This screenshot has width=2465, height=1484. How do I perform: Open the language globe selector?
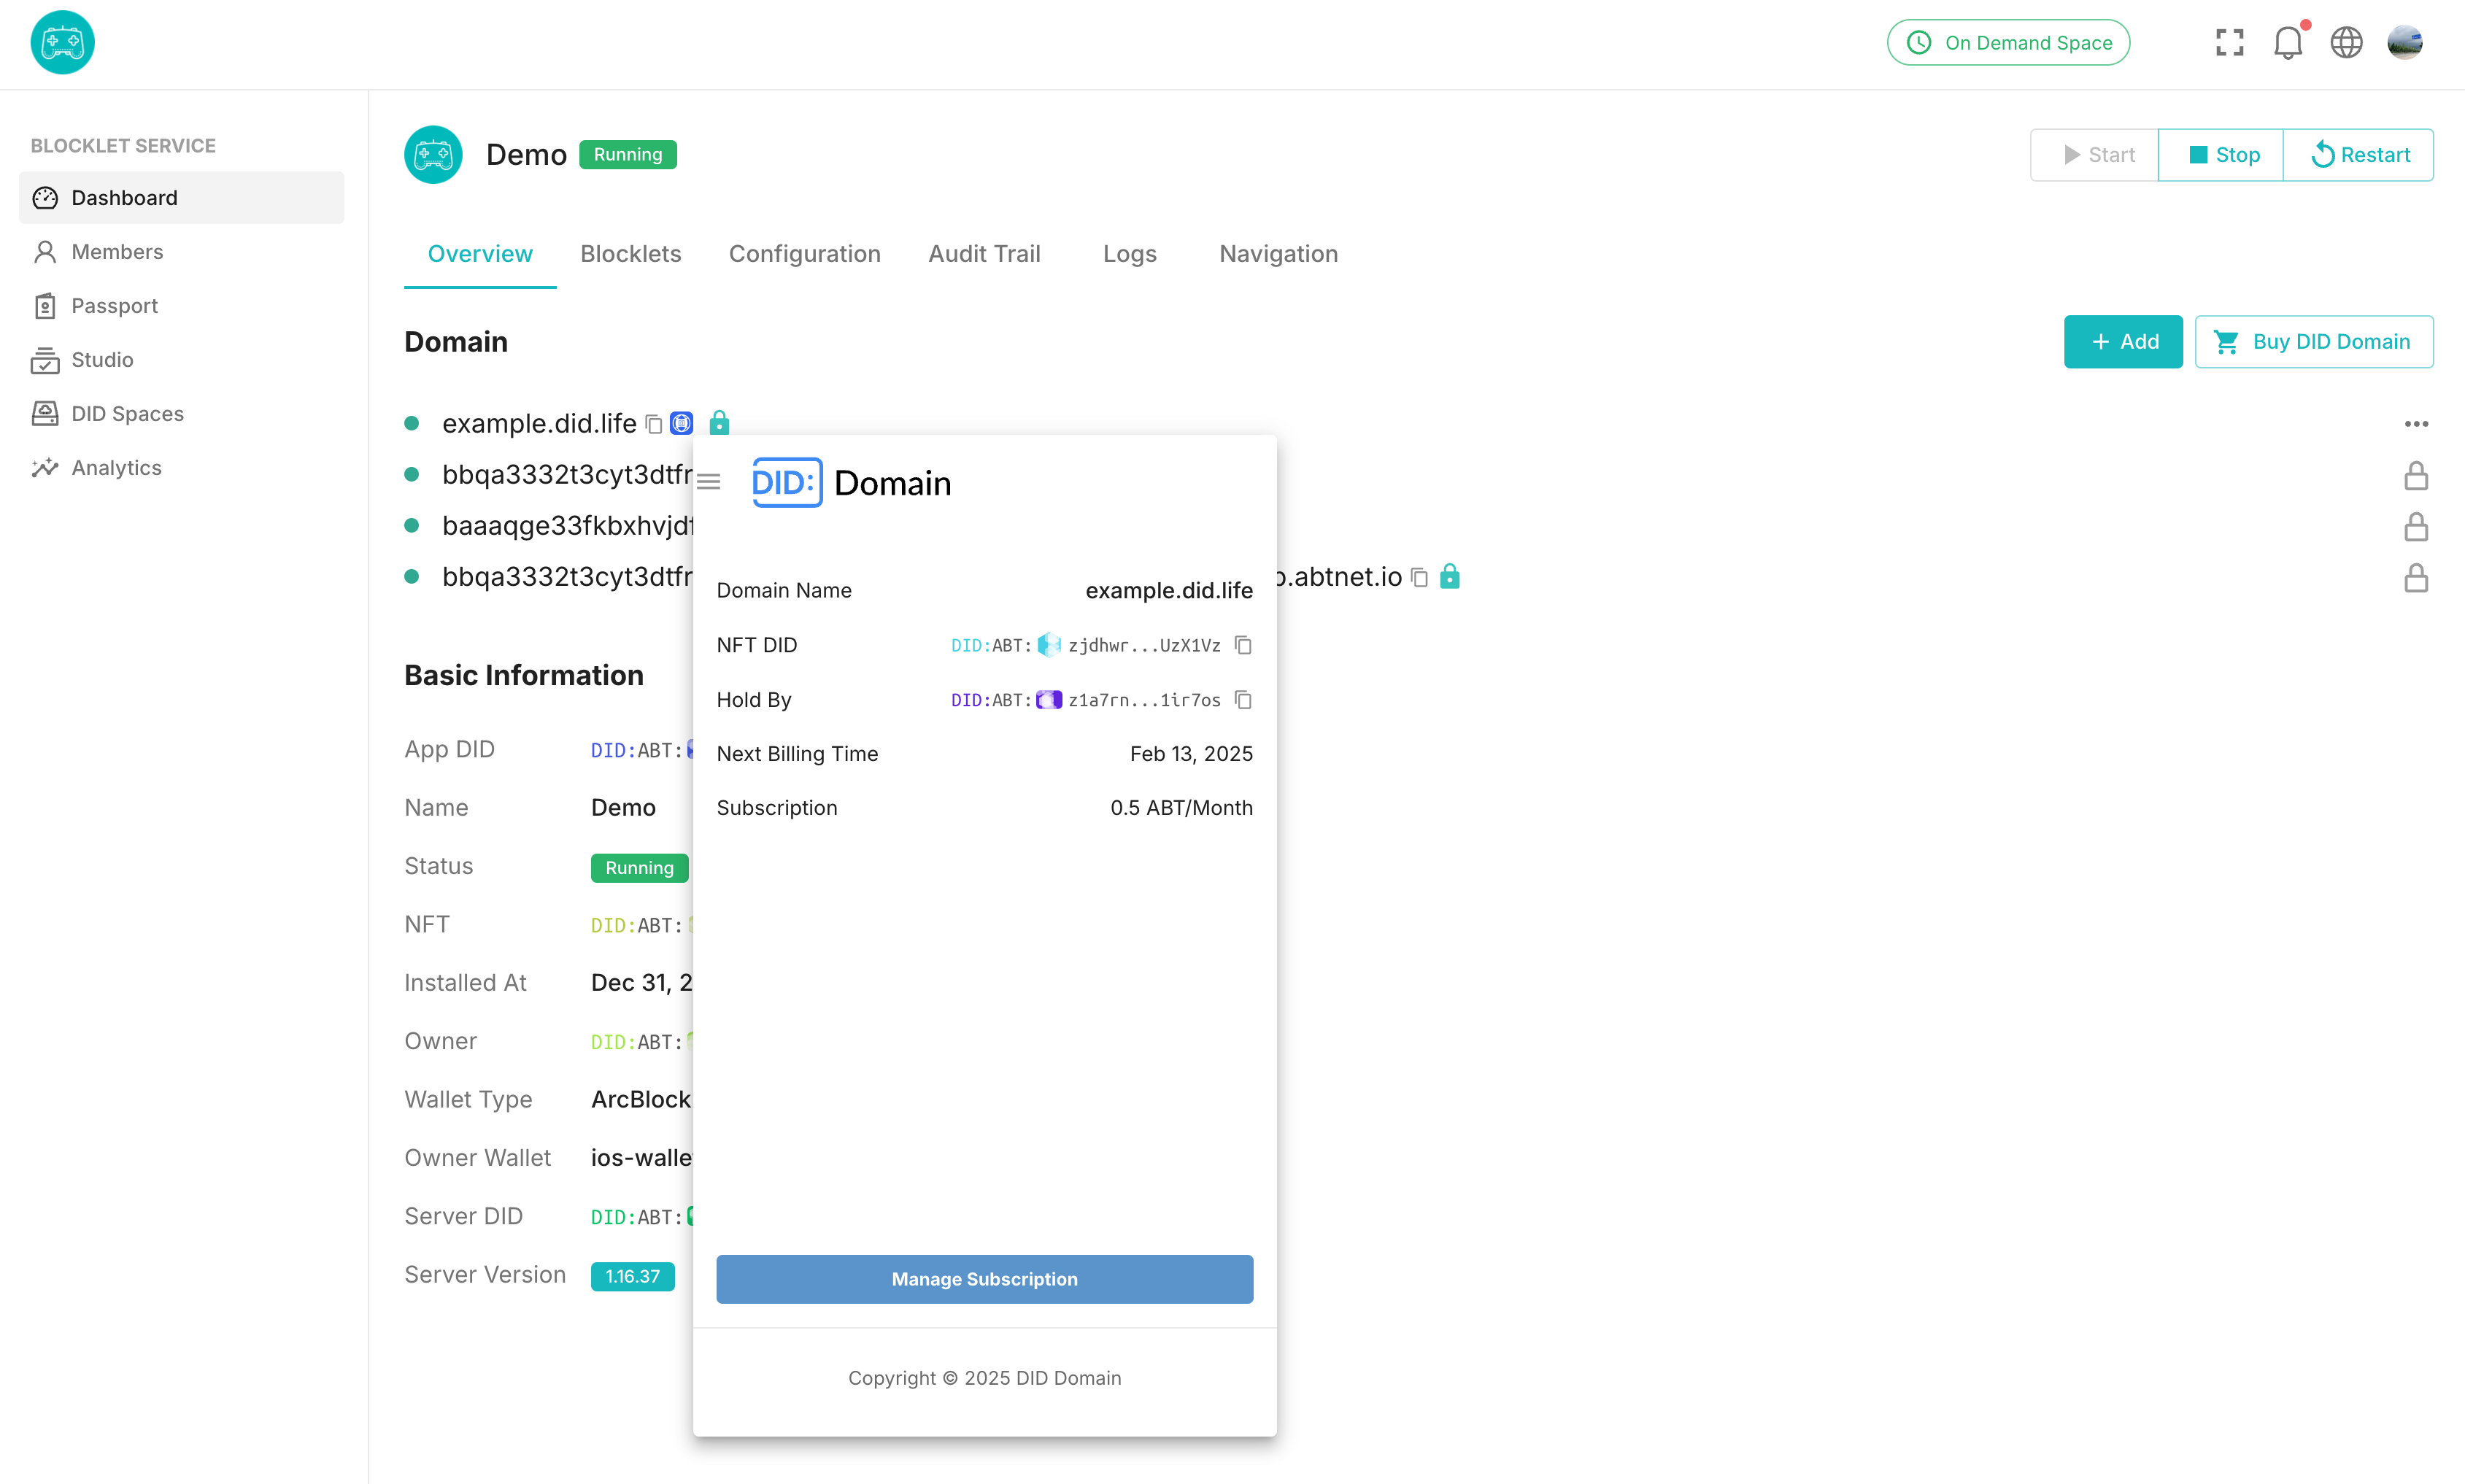pos(2346,42)
